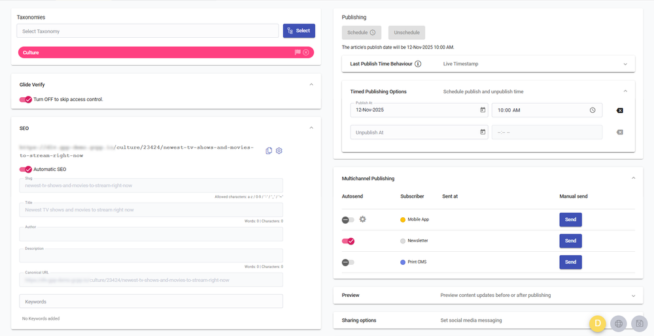654x336 pixels.
Task: Click the Keywords input field
Action: tap(151, 301)
